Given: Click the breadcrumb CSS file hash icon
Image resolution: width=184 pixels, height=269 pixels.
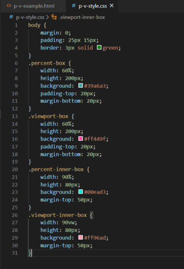Looking at the screenshot, I should [x=11, y=17].
